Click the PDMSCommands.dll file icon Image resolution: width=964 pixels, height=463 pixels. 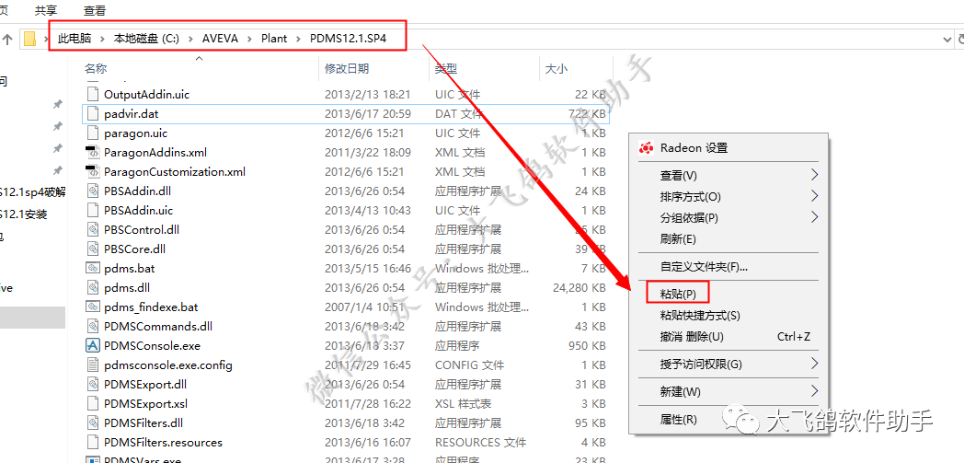pyautogui.click(x=92, y=326)
